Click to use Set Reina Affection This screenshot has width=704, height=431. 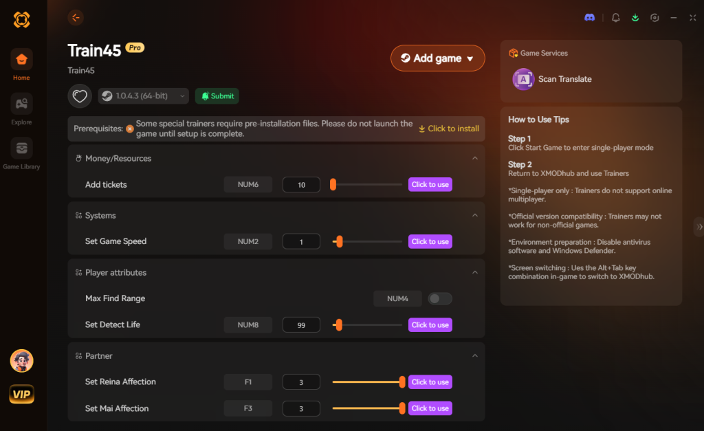pyautogui.click(x=430, y=382)
